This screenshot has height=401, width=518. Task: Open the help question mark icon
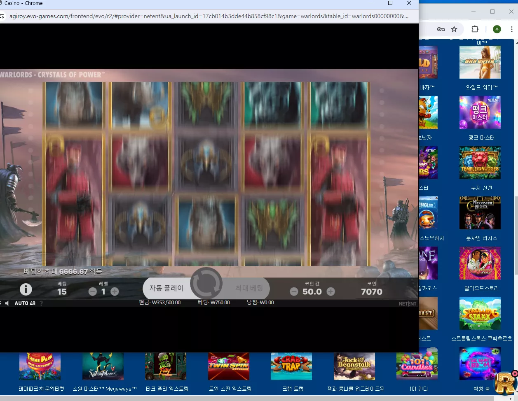(41, 303)
